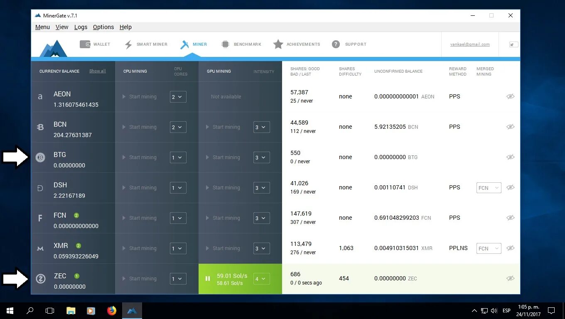This screenshot has width=565, height=319.
Task: Start GPU mining for DSH
Action: click(223, 188)
